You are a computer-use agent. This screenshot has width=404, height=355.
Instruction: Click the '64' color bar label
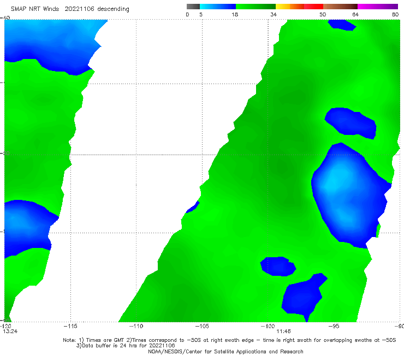[355, 14]
